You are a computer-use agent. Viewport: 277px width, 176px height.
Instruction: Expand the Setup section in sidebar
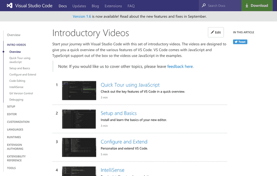[11, 106]
